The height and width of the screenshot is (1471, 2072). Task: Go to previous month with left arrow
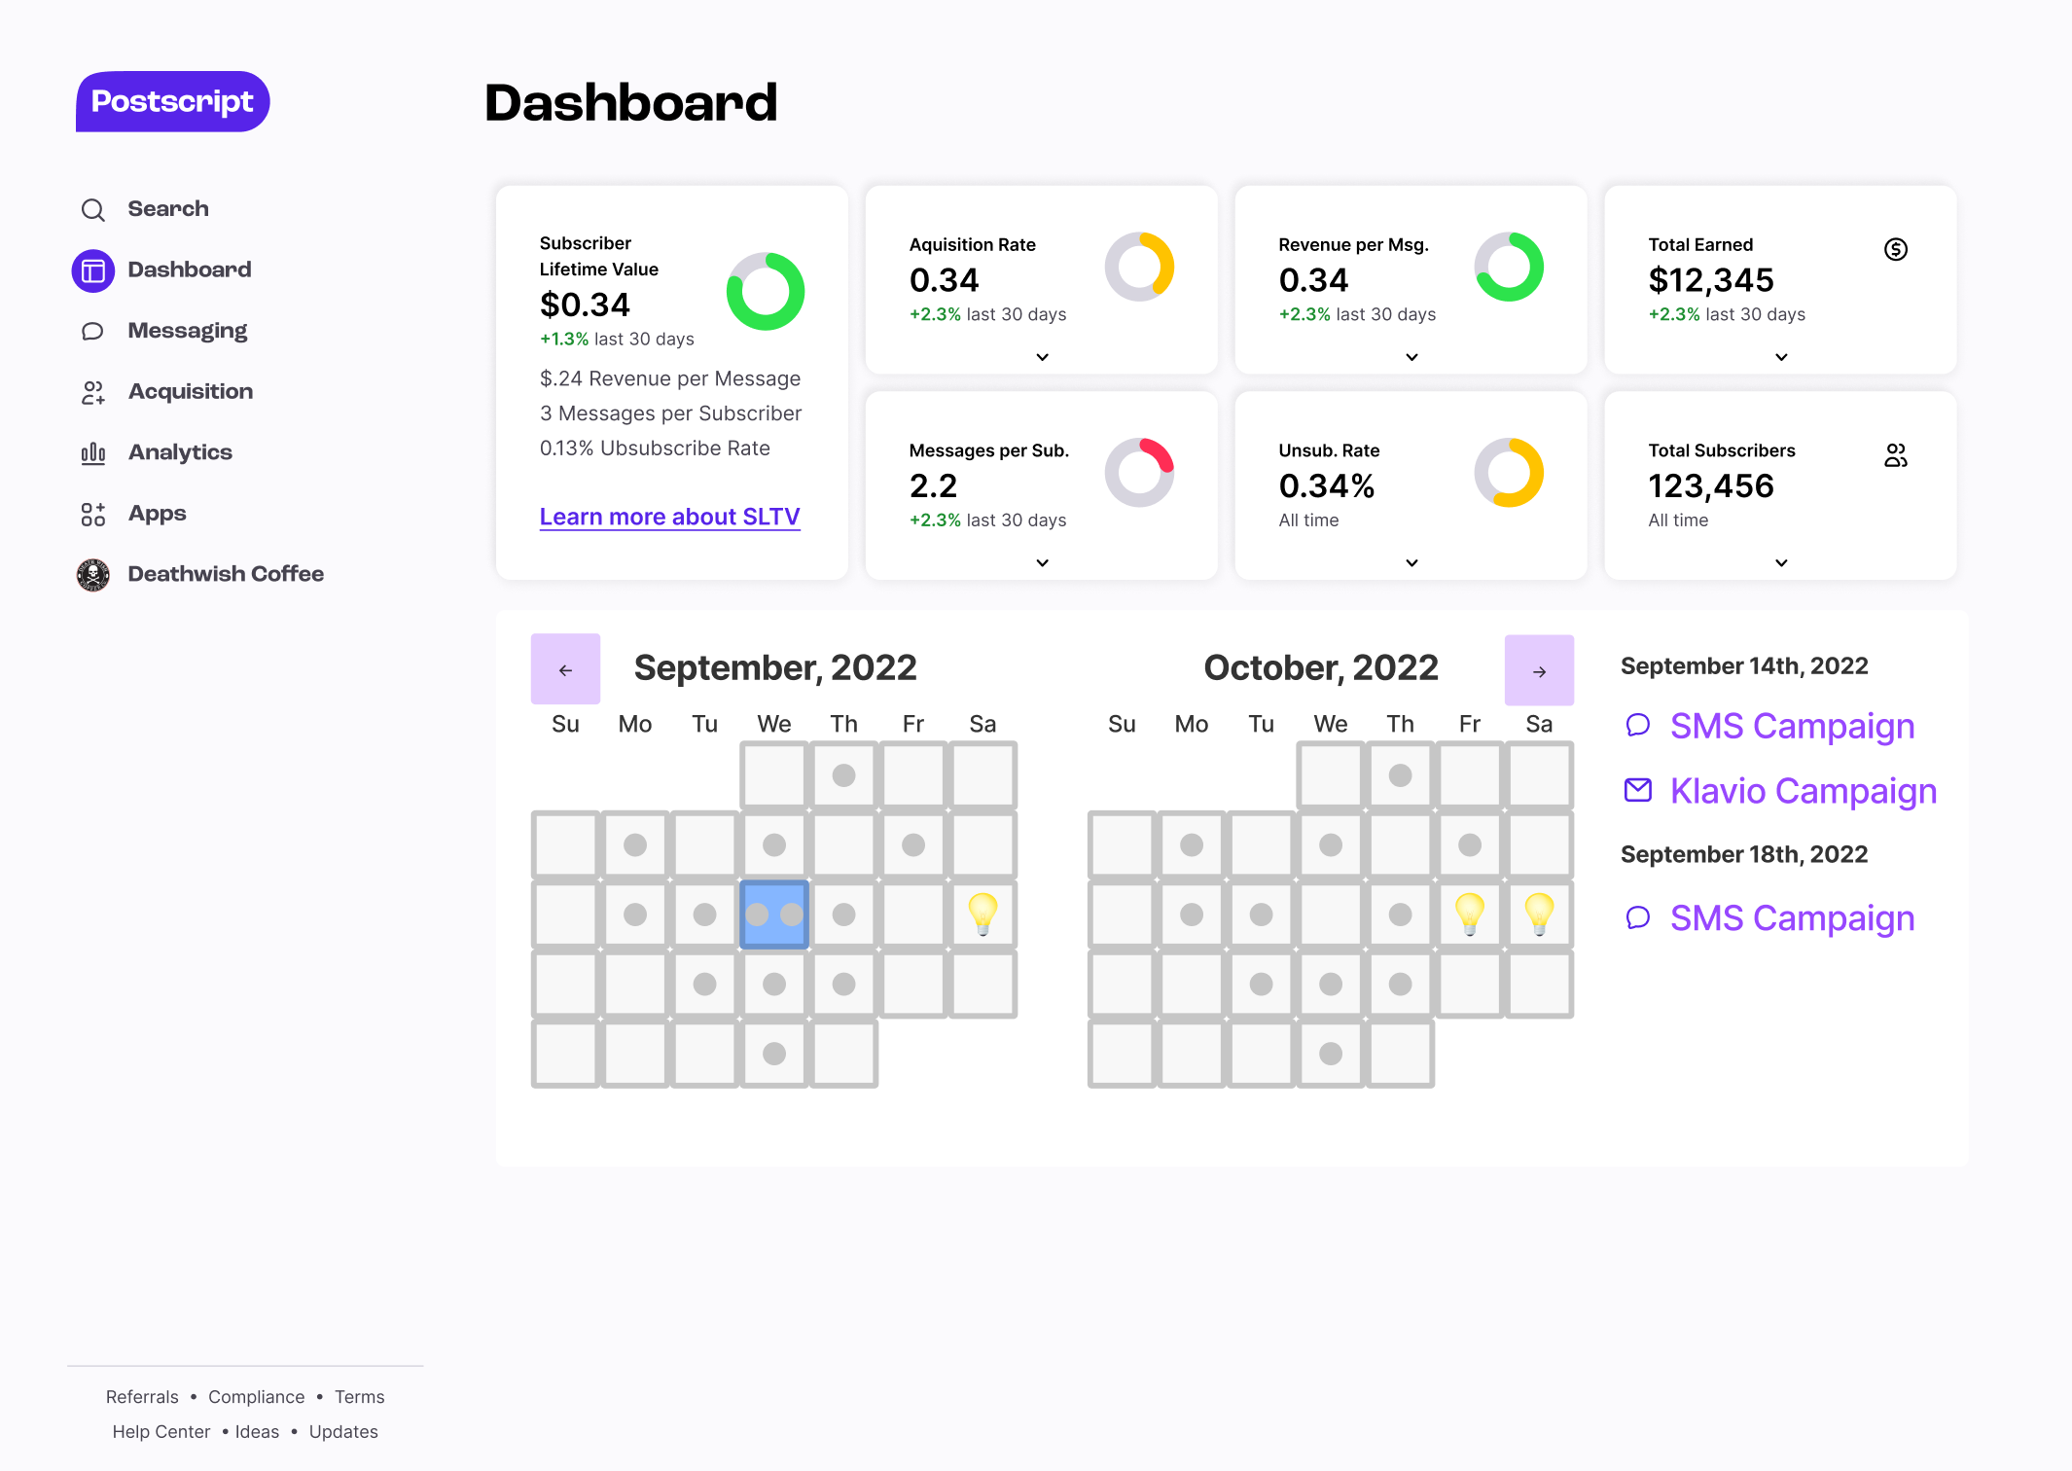point(565,669)
